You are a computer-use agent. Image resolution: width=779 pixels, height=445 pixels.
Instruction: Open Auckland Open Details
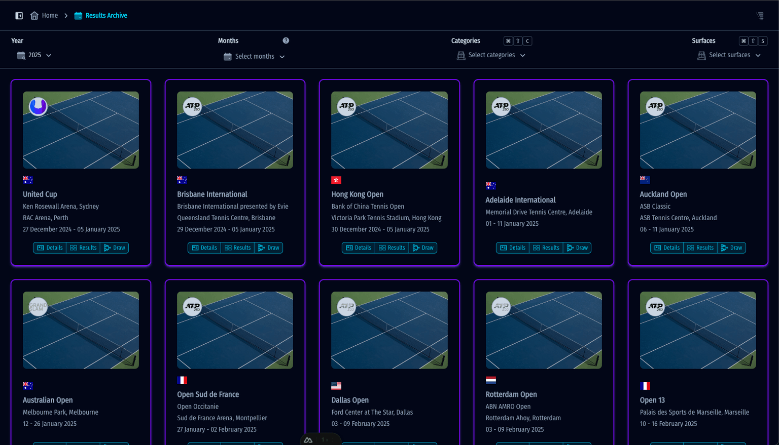tap(667, 248)
